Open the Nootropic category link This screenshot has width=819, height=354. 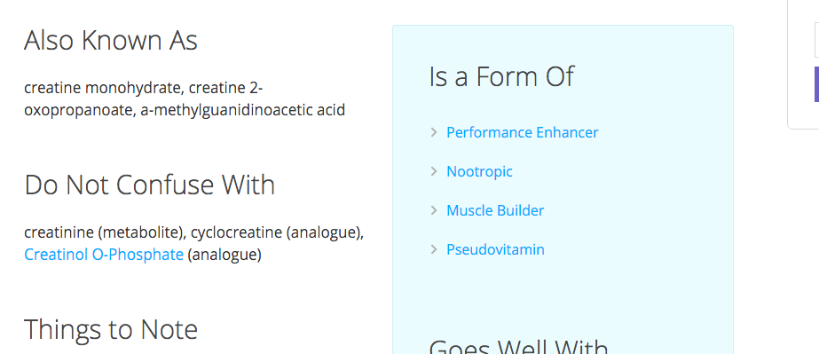479,171
